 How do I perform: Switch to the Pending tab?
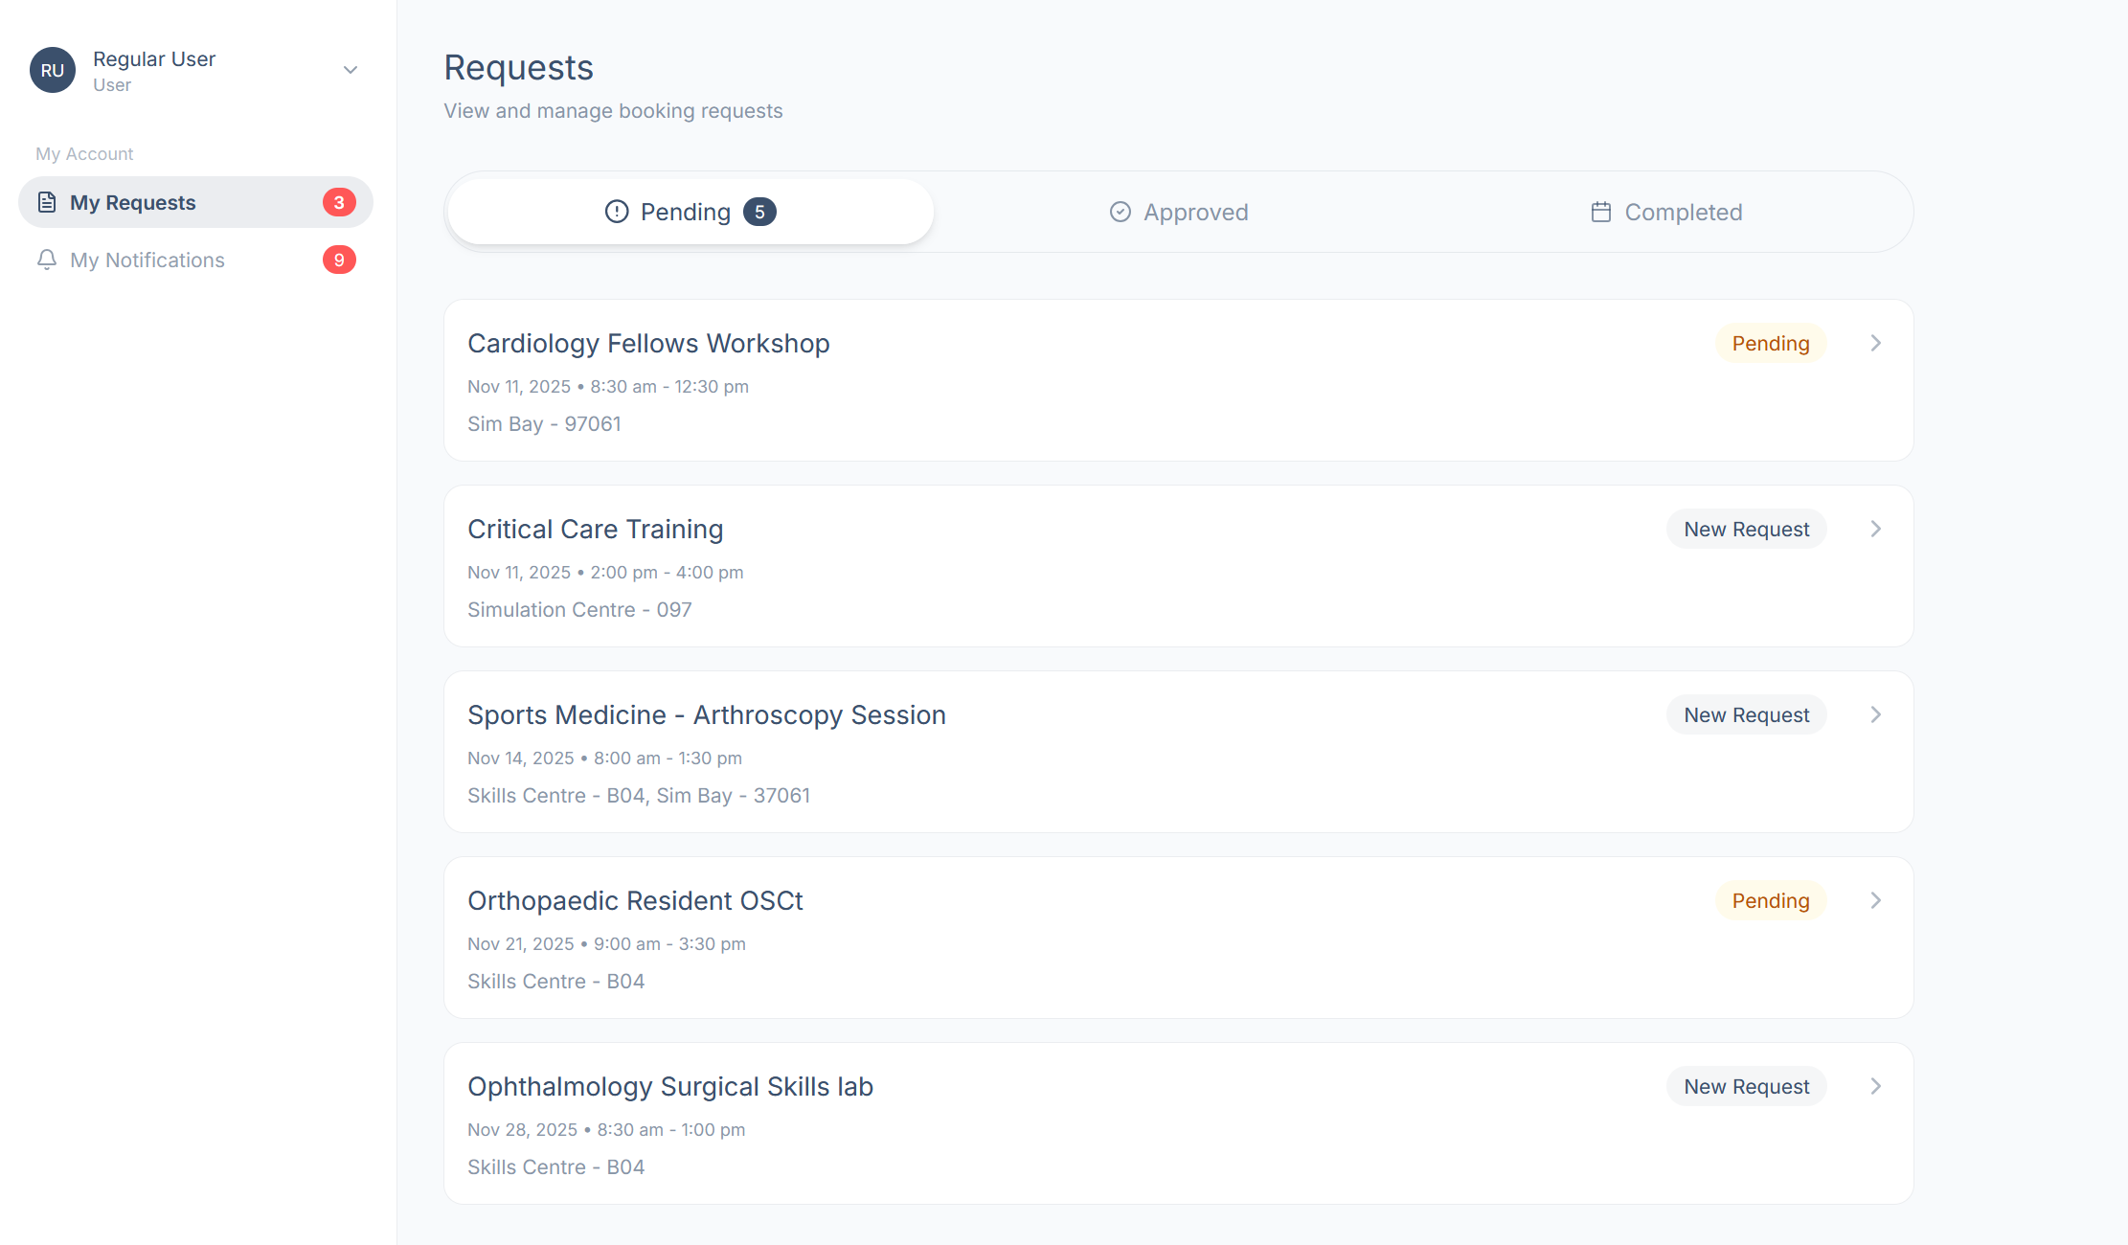(x=690, y=212)
